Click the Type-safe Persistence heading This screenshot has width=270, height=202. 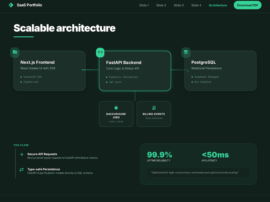[44, 169]
